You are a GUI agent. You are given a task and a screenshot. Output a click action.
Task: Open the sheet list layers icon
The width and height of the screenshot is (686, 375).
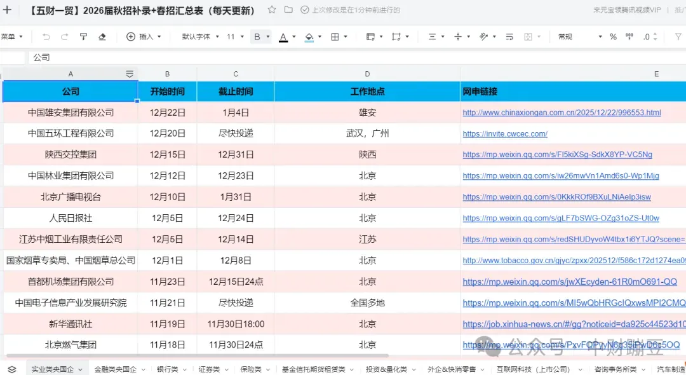click(x=12, y=369)
